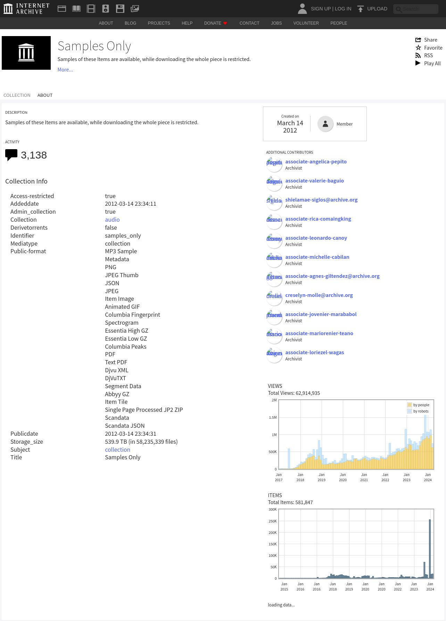This screenshot has height=621, width=446.
Task: Click associate-leonardo-canoy avatar image
Action: tap(274, 241)
